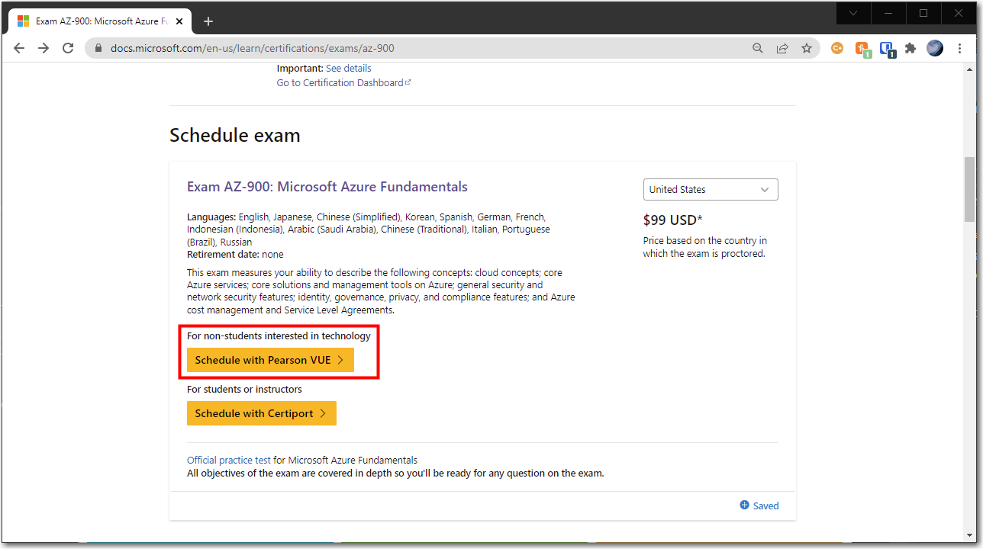
Task: Select the Exam AZ-900 Microsoft Azure tab
Action: pyautogui.click(x=99, y=21)
